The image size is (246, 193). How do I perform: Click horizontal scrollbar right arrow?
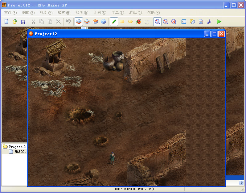point(241,183)
